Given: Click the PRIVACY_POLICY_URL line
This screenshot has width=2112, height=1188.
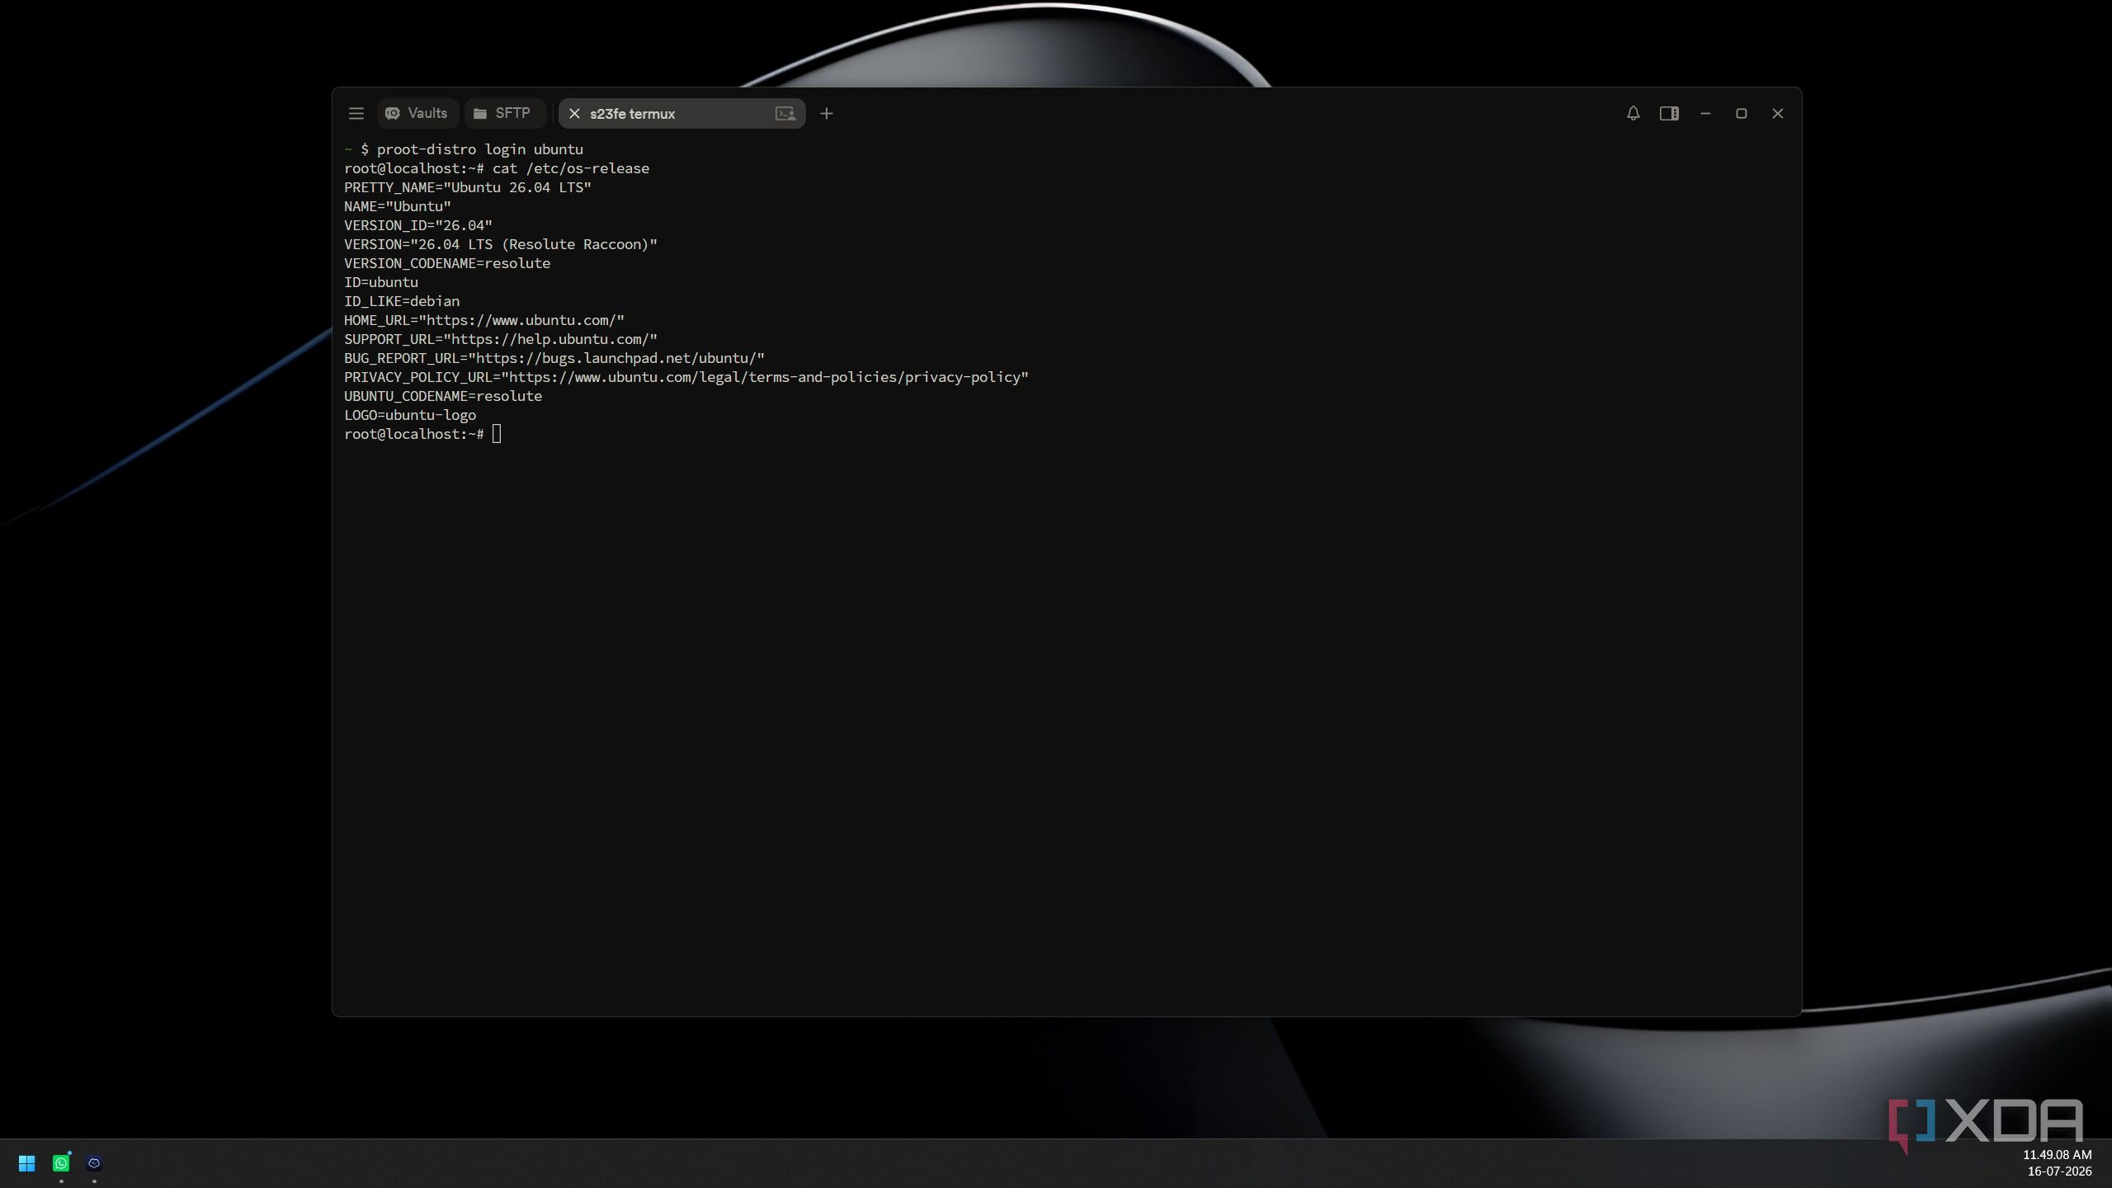Looking at the screenshot, I should click(x=686, y=377).
